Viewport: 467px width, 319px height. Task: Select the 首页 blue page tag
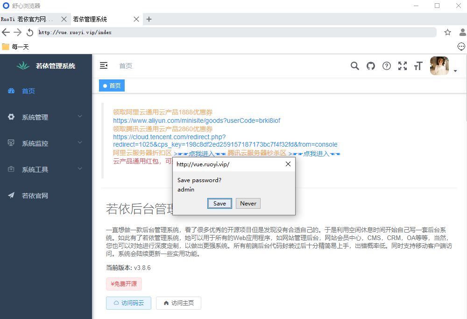[x=112, y=86]
